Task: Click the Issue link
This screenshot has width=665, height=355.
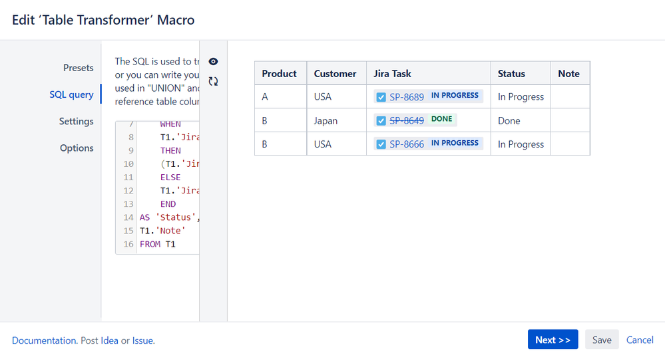Action: [142, 340]
